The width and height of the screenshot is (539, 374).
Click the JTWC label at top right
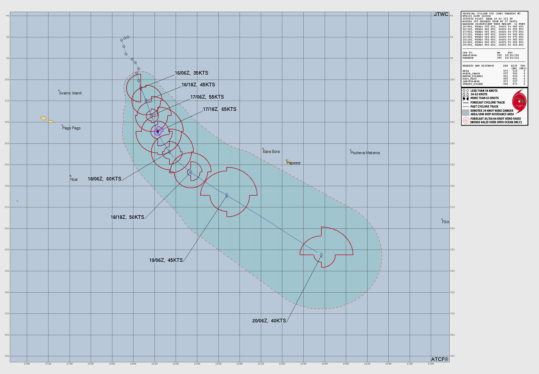pyautogui.click(x=441, y=14)
